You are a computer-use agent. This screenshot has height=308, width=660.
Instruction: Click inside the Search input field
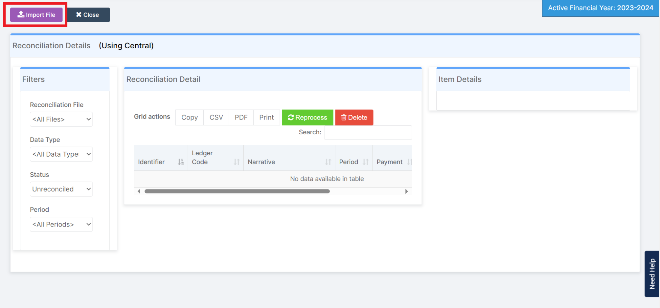pos(368,132)
